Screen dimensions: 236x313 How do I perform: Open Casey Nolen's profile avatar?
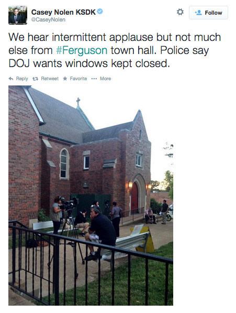pos(18,15)
